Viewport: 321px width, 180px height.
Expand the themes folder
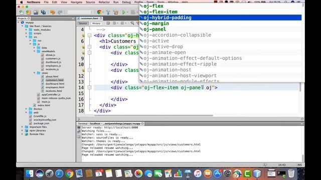27,109
